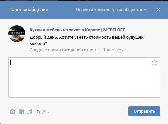Click the Новое сообщение title text
Image resolution: width=168 pixels, height=124 pixels.
[28, 9]
